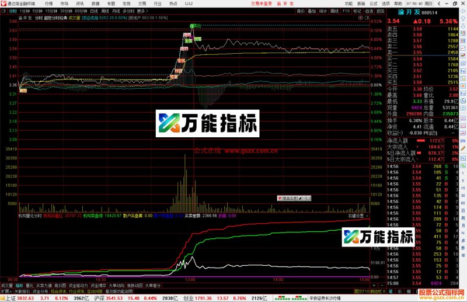467x302 pixels.
Task: Open the 交易 menu
Action: click(142, 4)
